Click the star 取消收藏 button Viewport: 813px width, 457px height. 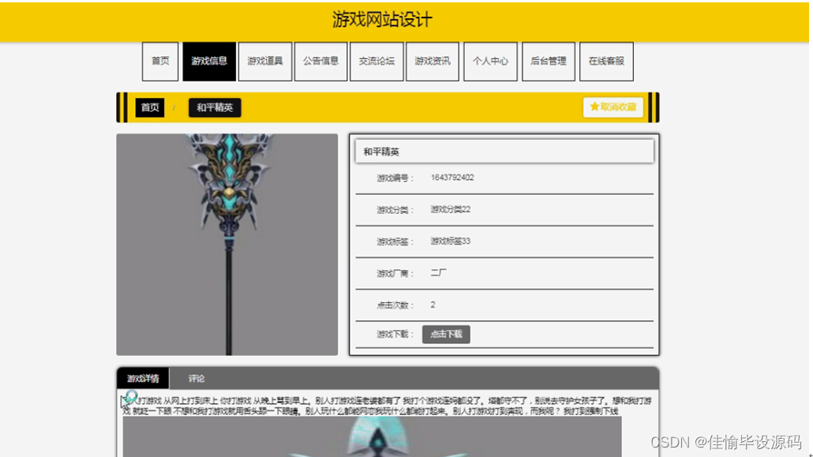pos(613,107)
